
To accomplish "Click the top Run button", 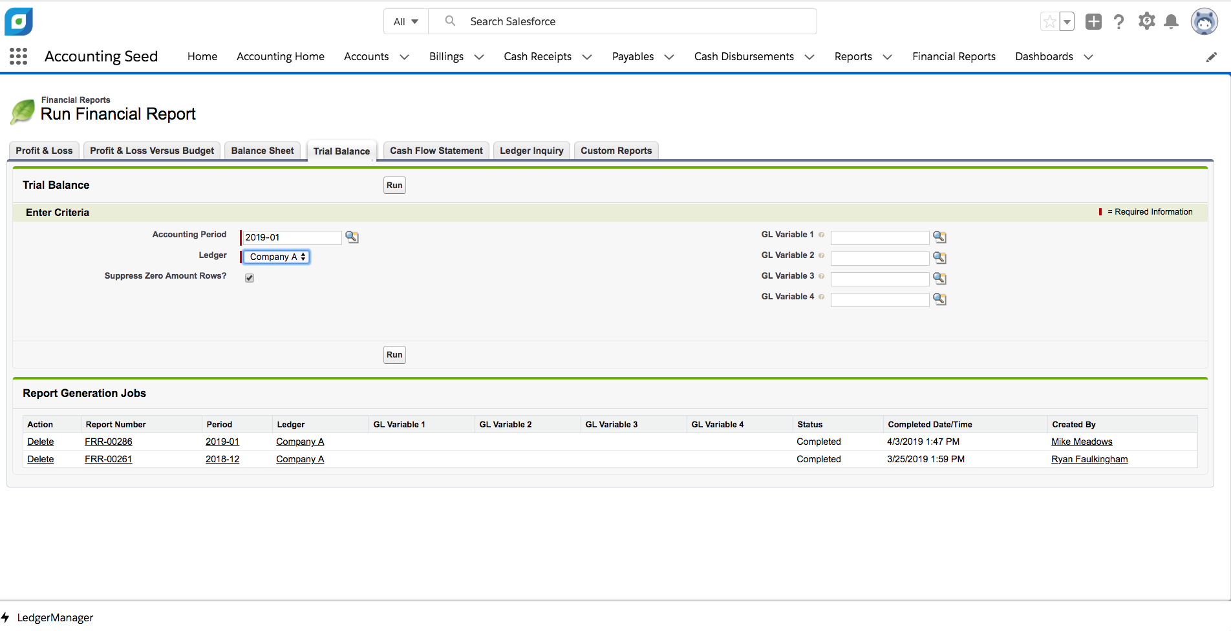I will [394, 185].
